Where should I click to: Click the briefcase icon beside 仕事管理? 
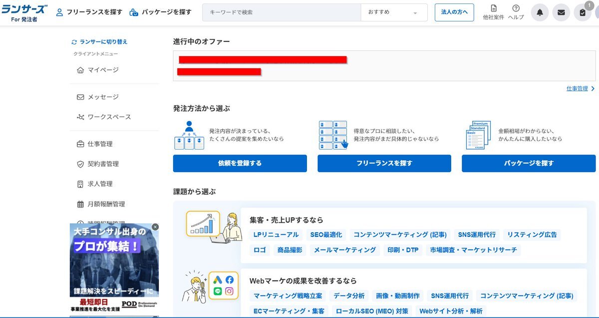(80, 144)
